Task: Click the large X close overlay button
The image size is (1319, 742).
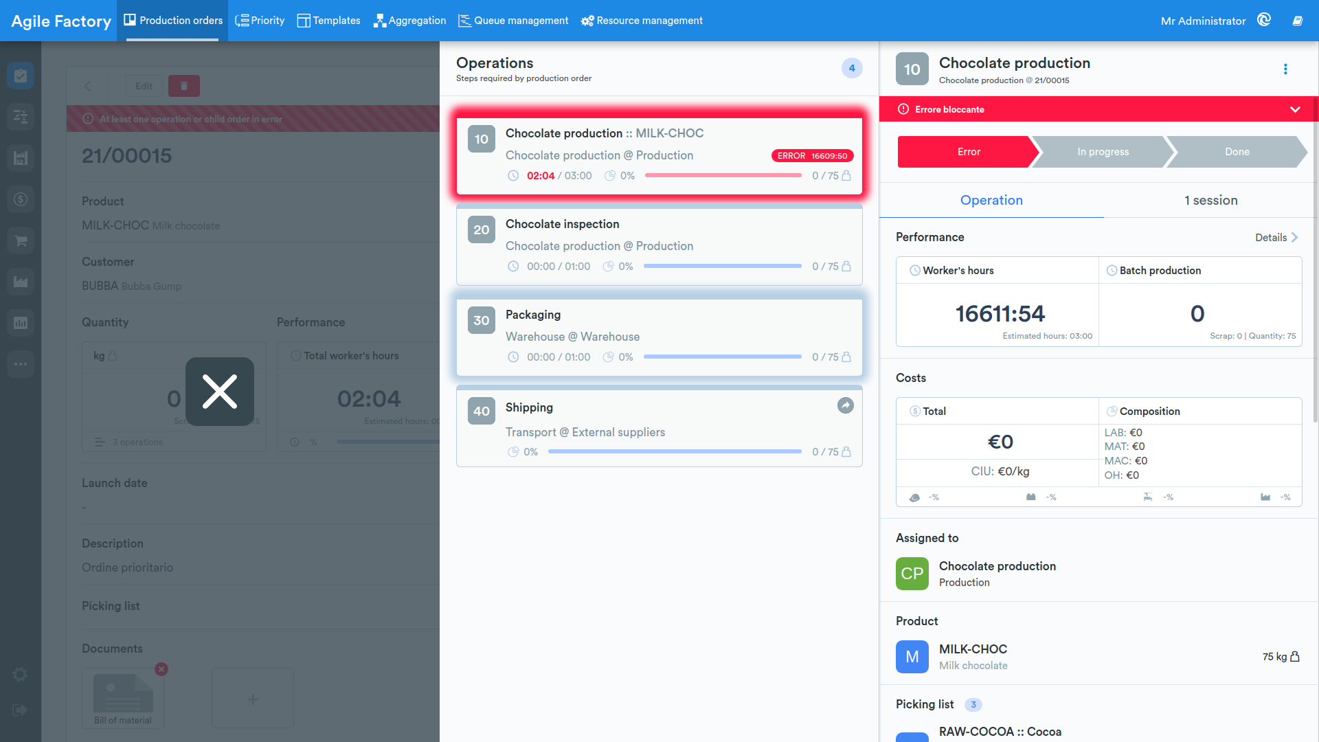Action: pyautogui.click(x=220, y=392)
